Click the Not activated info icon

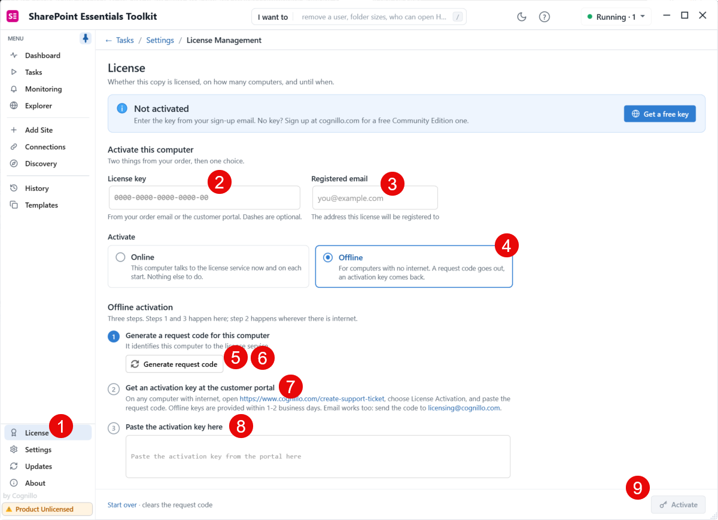click(122, 108)
